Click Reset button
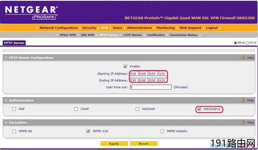Screen dimensions: 258x150 pyautogui.click(x=144, y=144)
